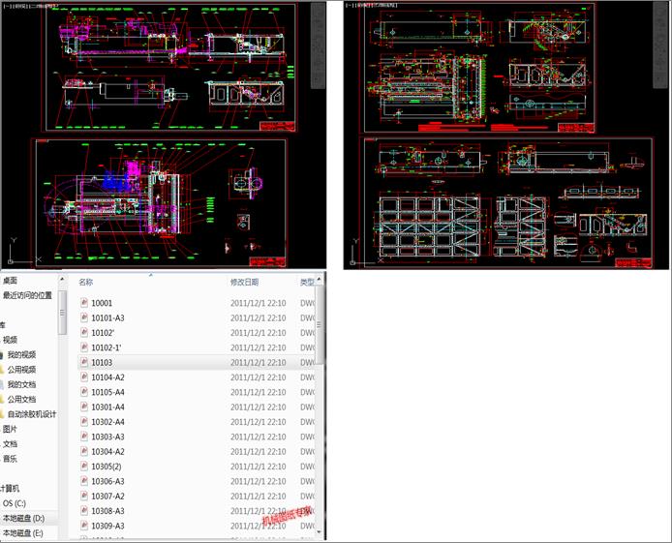Select the 10105-A4 file

coord(107,392)
